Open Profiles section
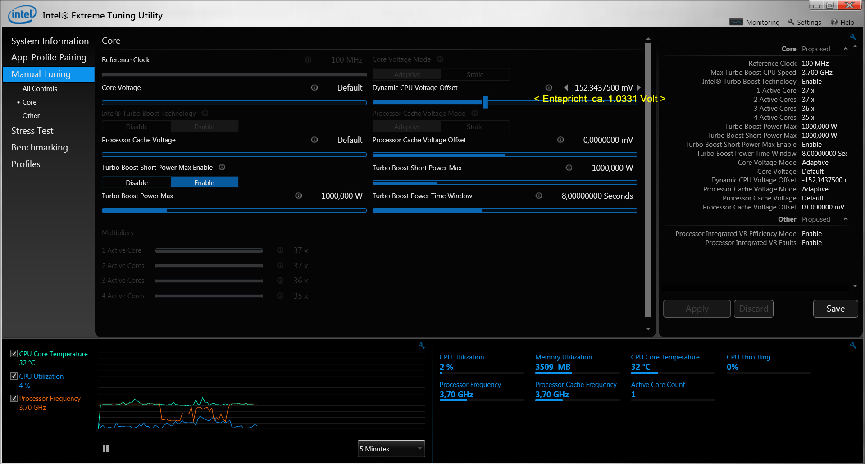This screenshot has width=865, height=464. [x=26, y=164]
